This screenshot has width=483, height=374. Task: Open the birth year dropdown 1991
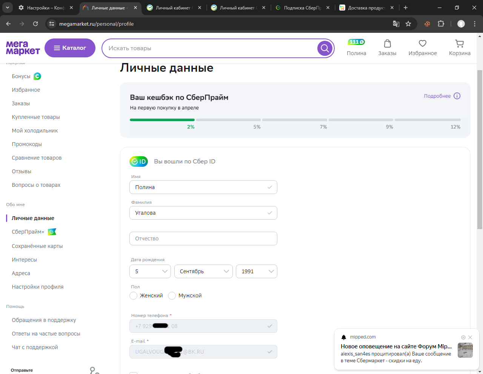tap(257, 271)
